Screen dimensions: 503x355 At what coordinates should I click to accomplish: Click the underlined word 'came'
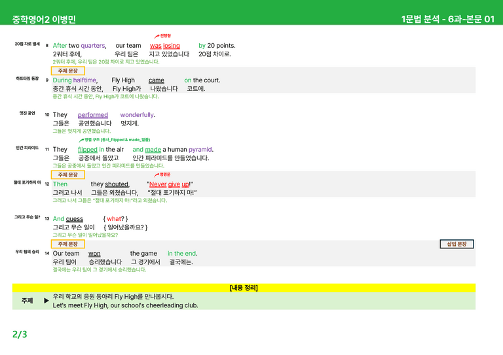[157, 80]
